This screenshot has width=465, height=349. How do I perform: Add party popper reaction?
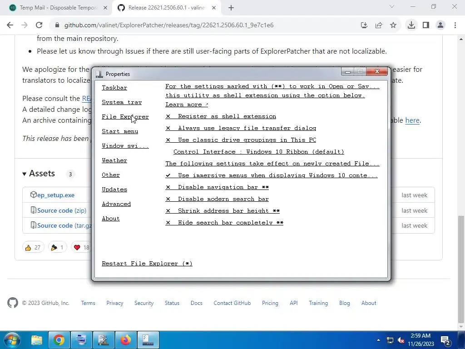[58, 247]
